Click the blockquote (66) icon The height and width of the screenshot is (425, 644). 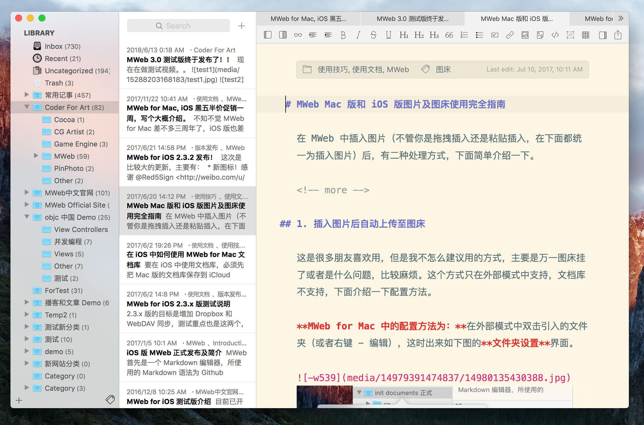point(449,35)
